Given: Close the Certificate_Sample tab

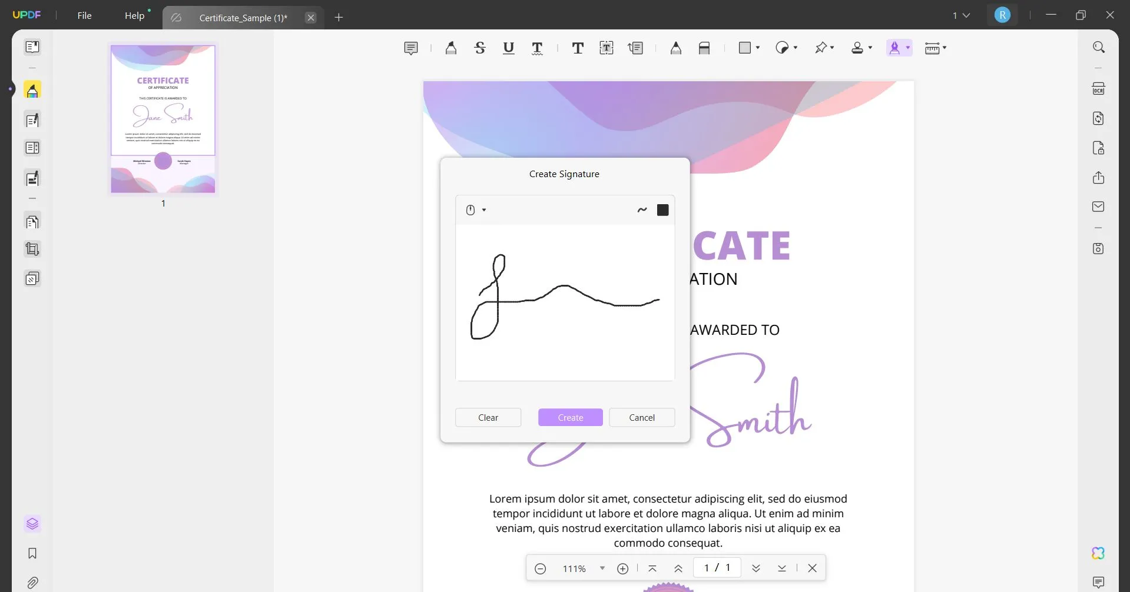Looking at the screenshot, I should point(311,18).
